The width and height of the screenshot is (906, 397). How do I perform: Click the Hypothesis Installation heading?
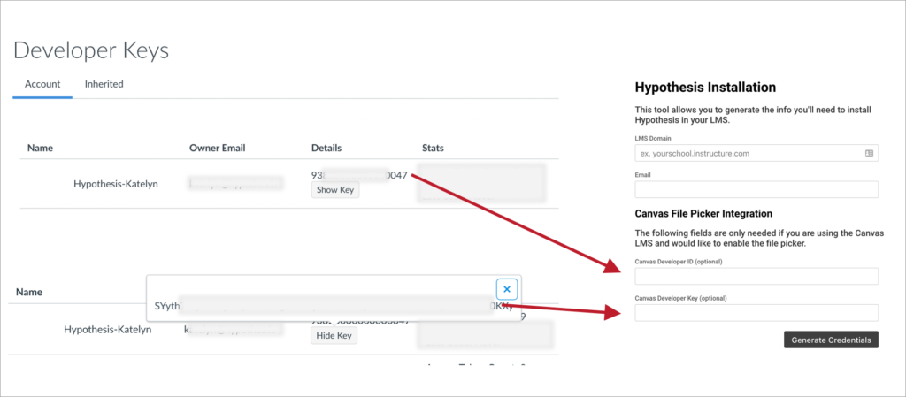click(x=705, y=88)
